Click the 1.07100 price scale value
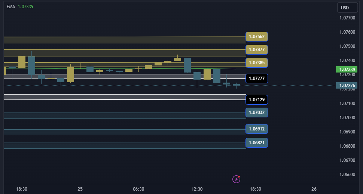 point(347,104)
